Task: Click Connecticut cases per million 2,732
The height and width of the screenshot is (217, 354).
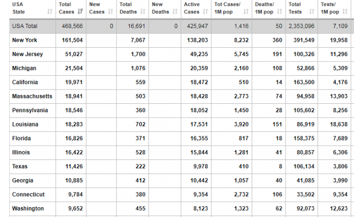Action: click(241, 194)
